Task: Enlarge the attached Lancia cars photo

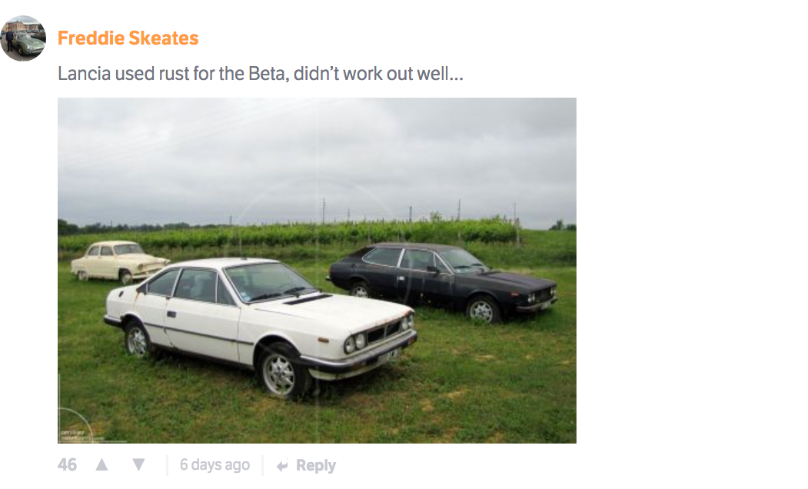Action: coord(317,271)
